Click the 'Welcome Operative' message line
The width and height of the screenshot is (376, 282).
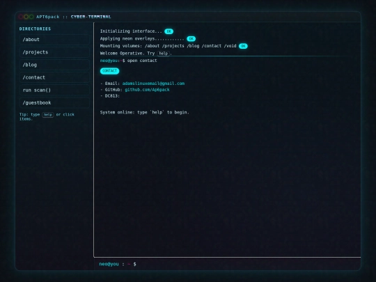point(136,53)
